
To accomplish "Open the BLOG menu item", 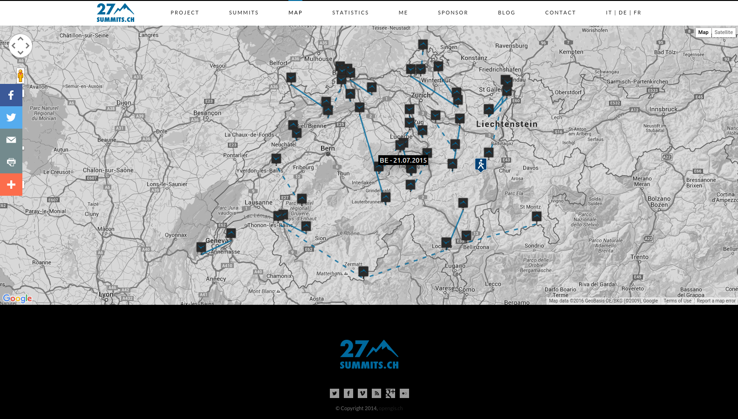I will click(506, 13).
